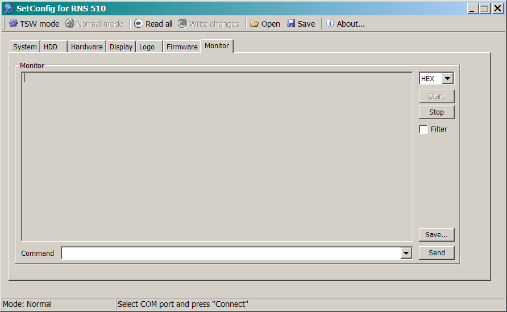Screen dimensions: 507x312
Task: Click the Stop monitoring button
Action: pyautogui.click(x=437, y=112)
